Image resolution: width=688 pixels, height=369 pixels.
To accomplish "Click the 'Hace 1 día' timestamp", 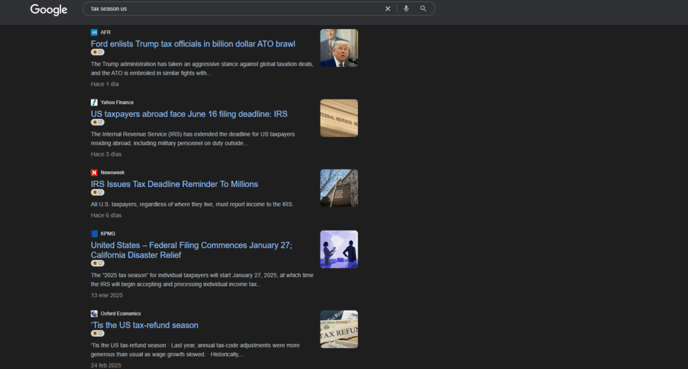I will pos(104,84).
